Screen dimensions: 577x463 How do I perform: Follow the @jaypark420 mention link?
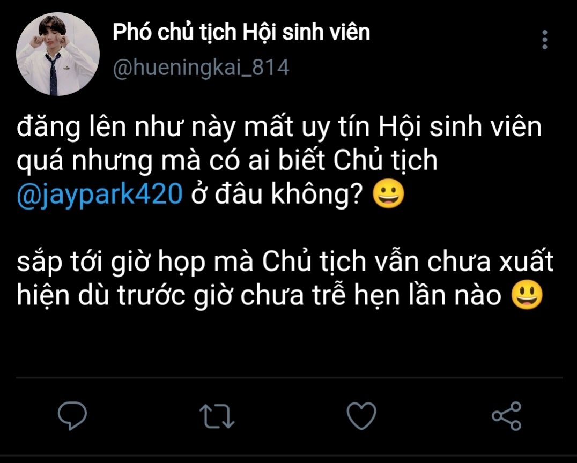[100, 194]
